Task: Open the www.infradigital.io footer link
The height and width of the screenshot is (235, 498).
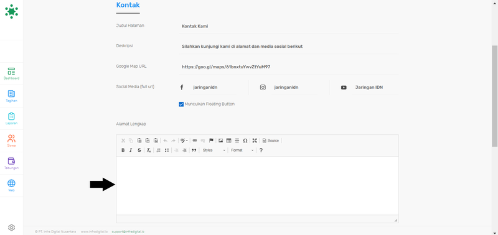Action: point(94,232)
